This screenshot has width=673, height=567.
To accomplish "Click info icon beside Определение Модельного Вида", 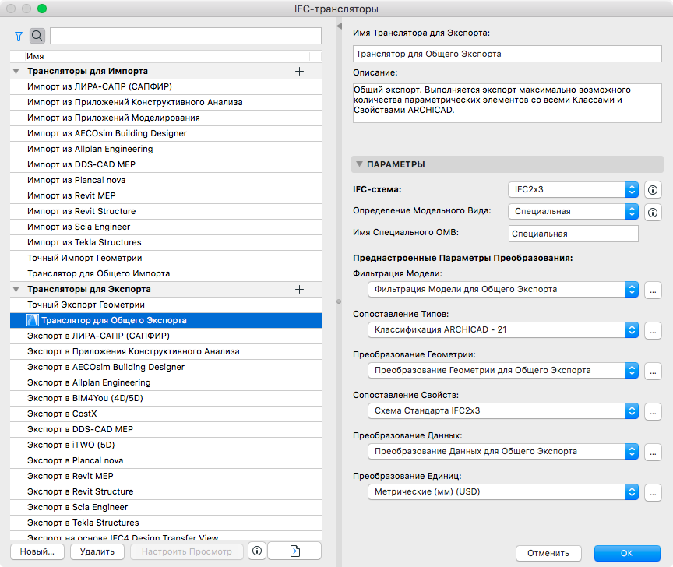I will click(x=653, y=211).
